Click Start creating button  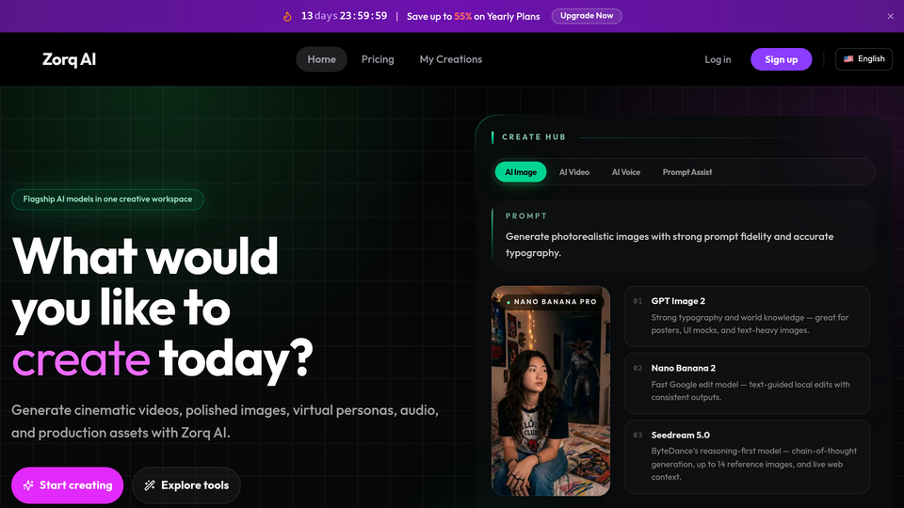(68, 485)
